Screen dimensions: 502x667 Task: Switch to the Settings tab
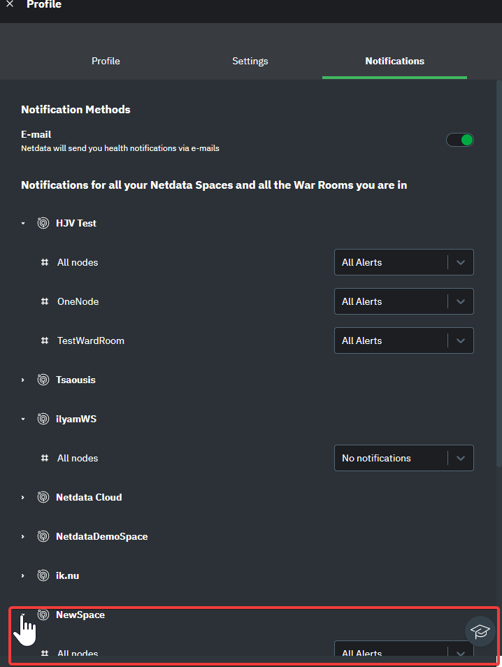pos(250,61)
